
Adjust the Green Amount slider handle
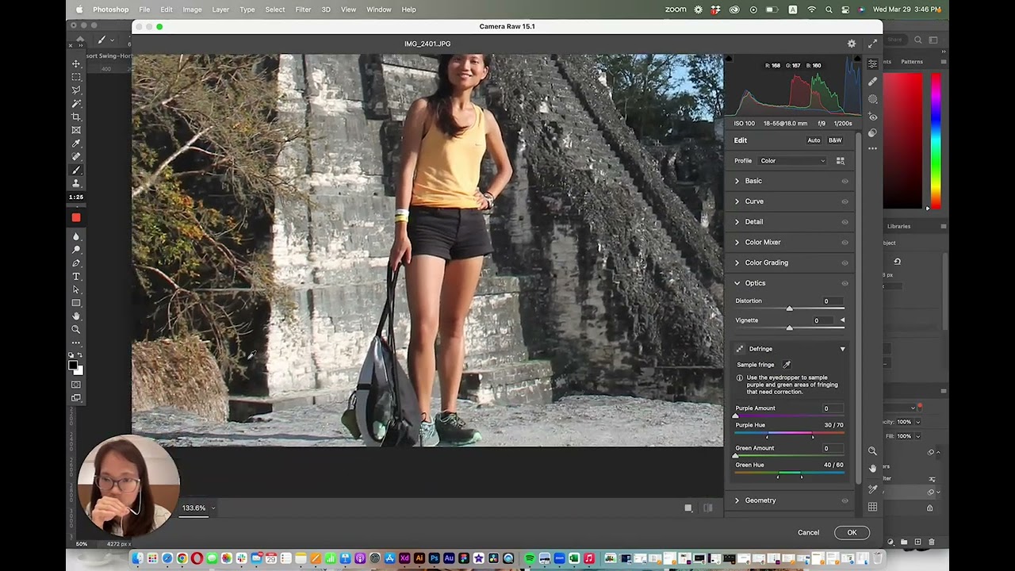click(x=735, y=455)
